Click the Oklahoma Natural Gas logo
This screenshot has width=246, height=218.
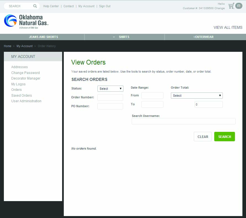tap(26, 22)
